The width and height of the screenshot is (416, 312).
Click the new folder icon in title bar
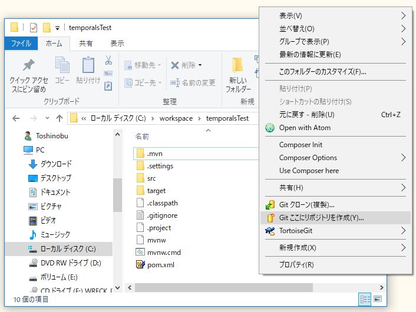point(47,27)
